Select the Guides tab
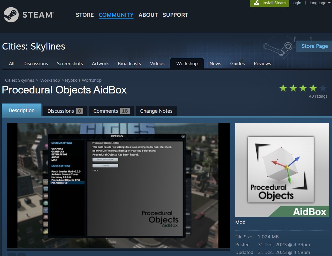The width and height of the screenshot is (332, 256). coord(237,64)
